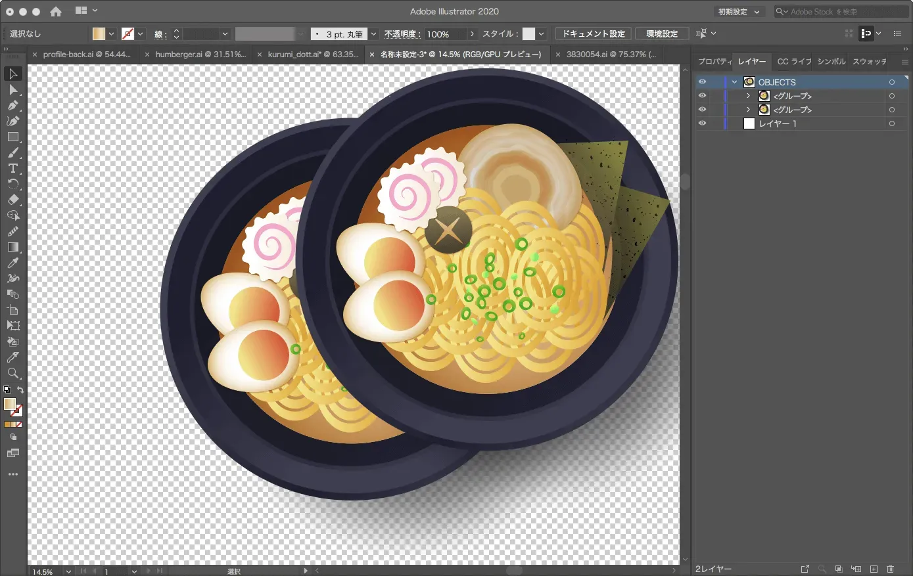This screenshot has height=576, width=913.
Task: Select the Pen tool
Action: point(13,105)
